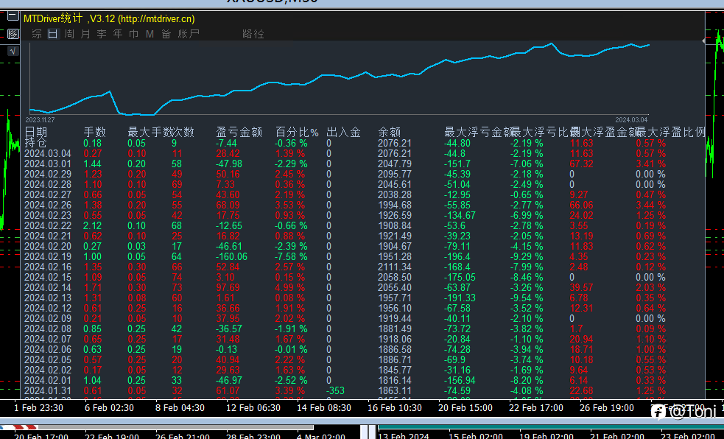Select the 2024.02.06 date row
724x439 pixels.
[x=48, y=349]
